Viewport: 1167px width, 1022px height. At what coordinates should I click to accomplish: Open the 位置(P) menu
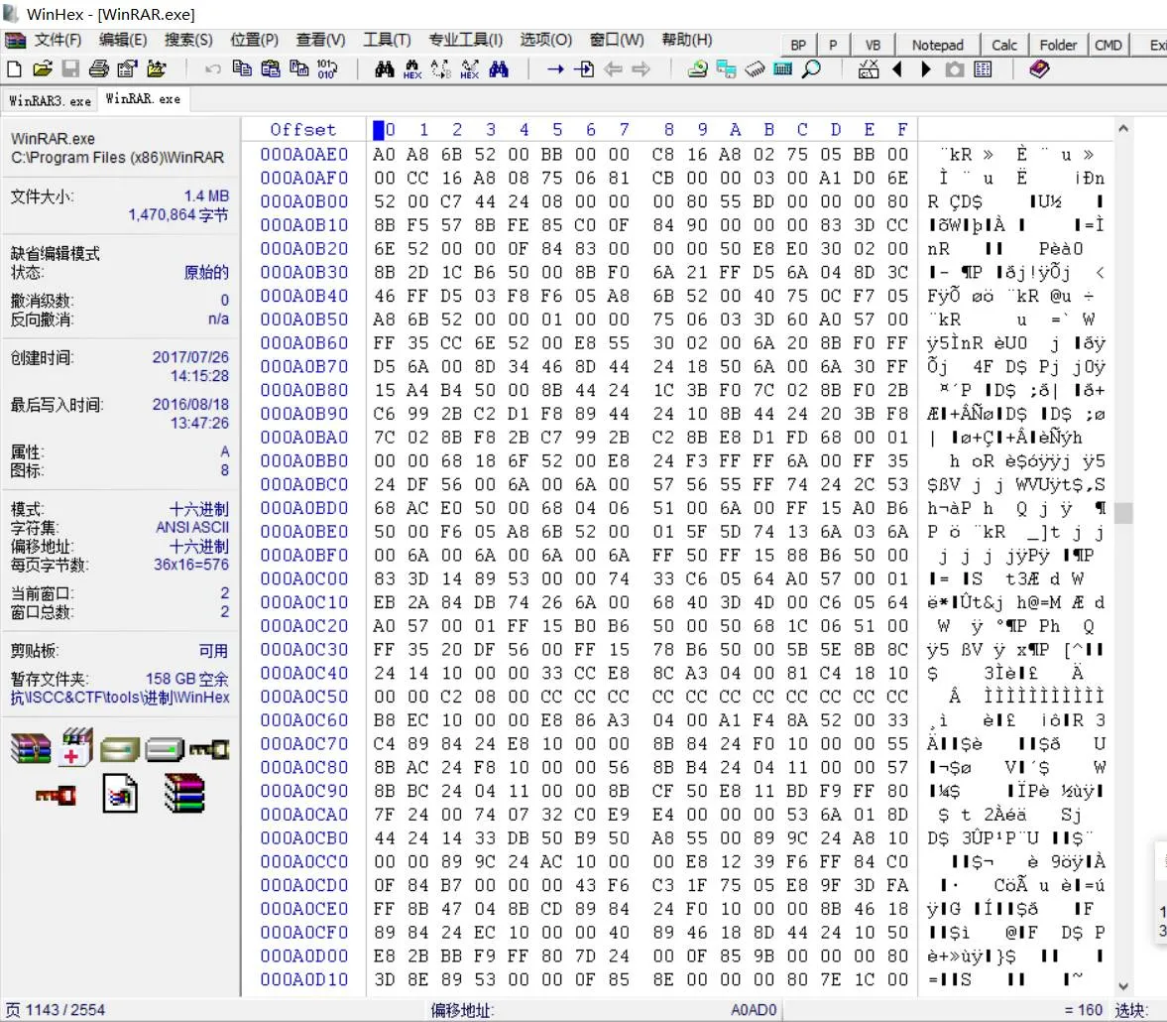pyautogui.click(x=254, y=40)
